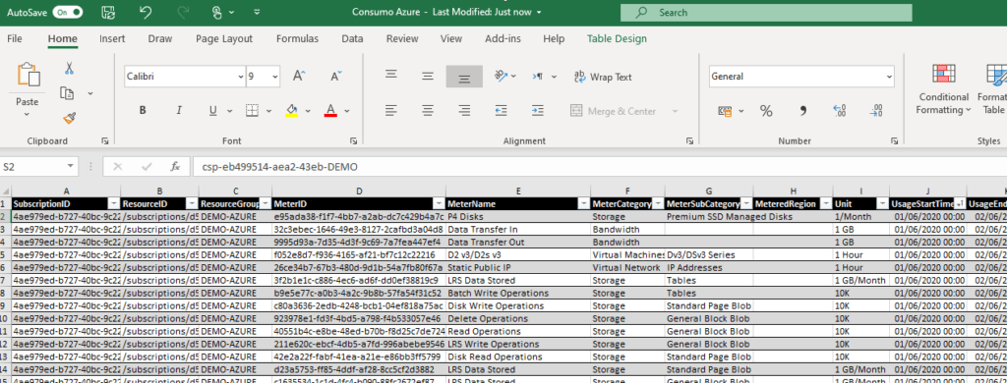The image size is (1007, 383).
Task: Open Conditional Formatting menu
Action: pos(943,89)
